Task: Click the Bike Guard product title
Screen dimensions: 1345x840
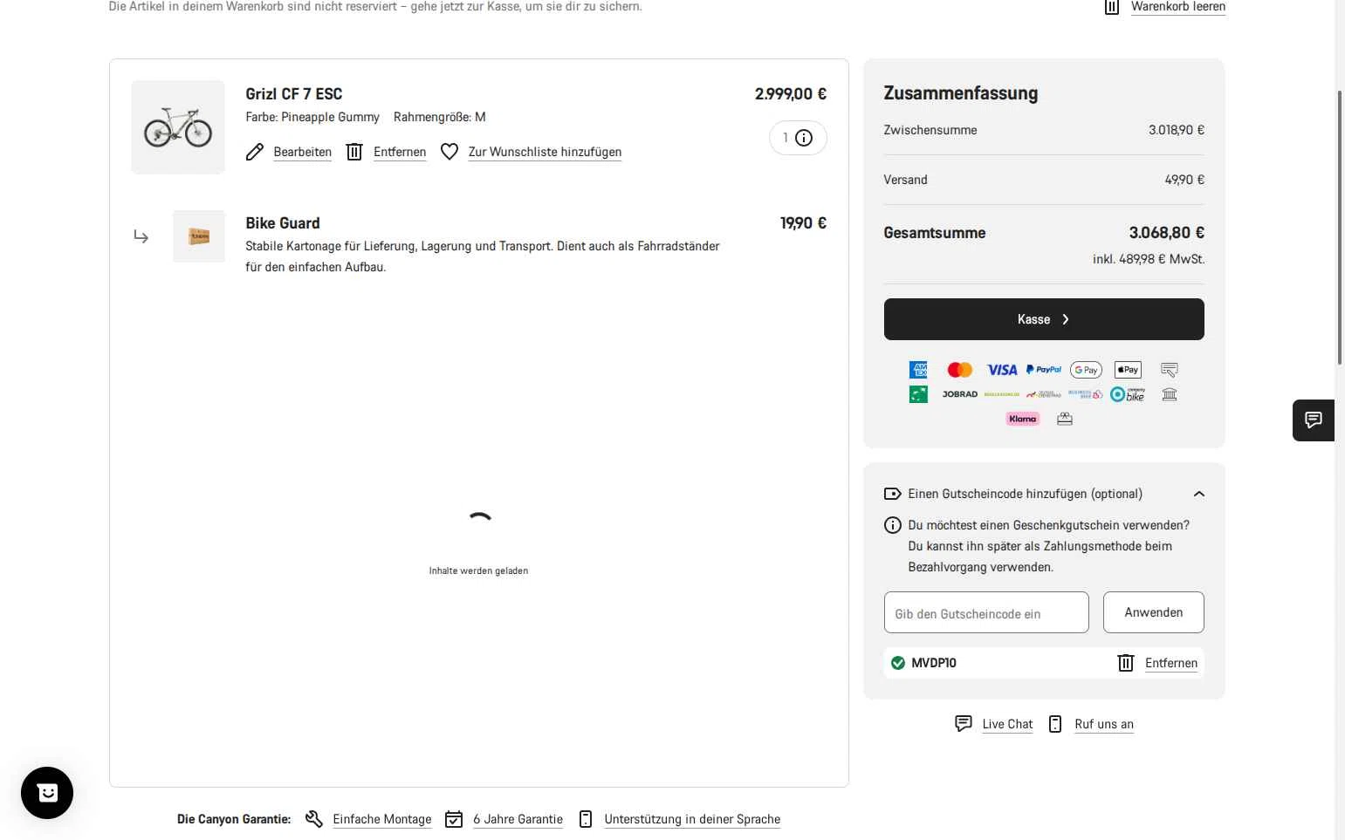Action: (x=283, y=223)
